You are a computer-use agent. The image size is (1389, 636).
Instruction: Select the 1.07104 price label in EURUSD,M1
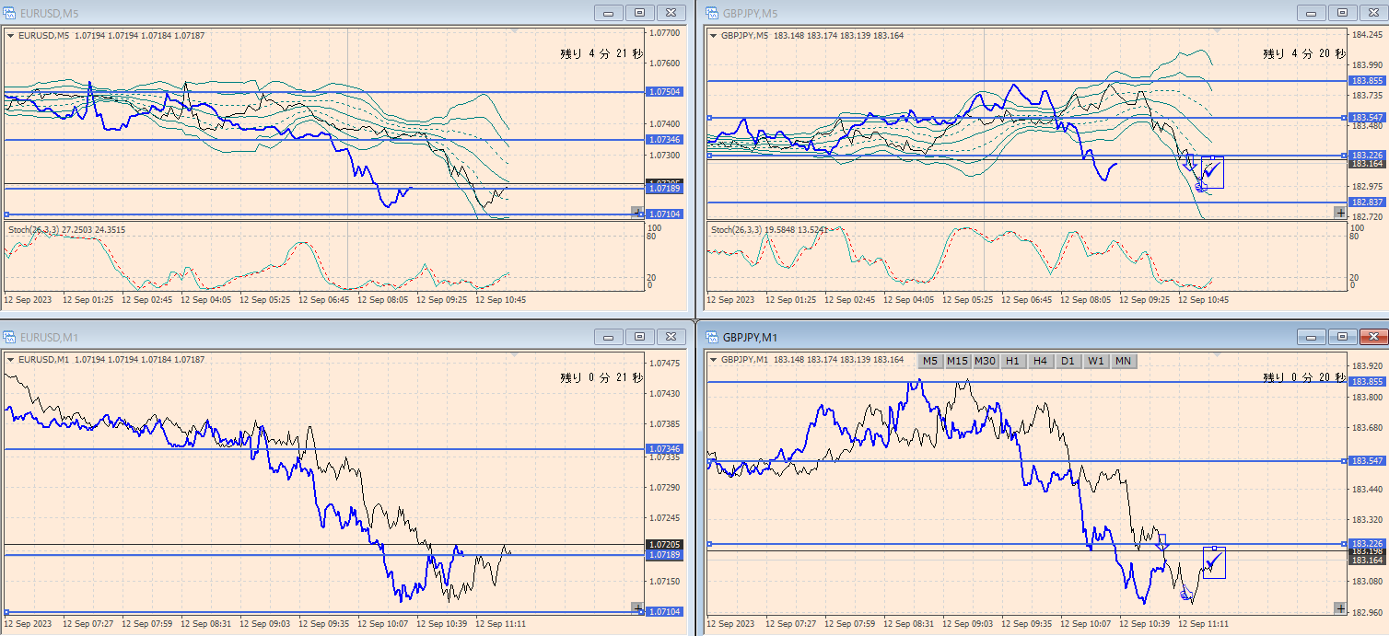click(665, 612)
